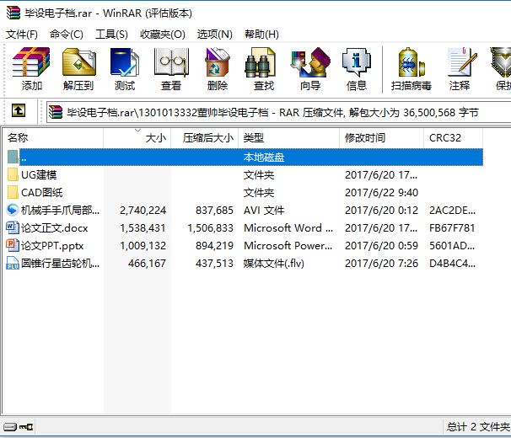Click the 测试 (Test) toolbar icon
This screenshot has height=438, width=511.
125,62
